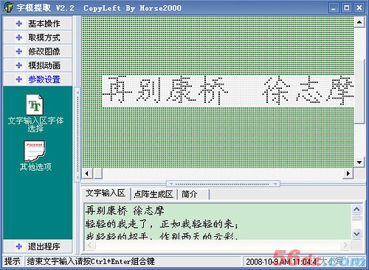This screenshot has height=270, width=369.
Task: Open the 模拟动画 menu section
Action: pyautogui.click(x=38, y=65)
